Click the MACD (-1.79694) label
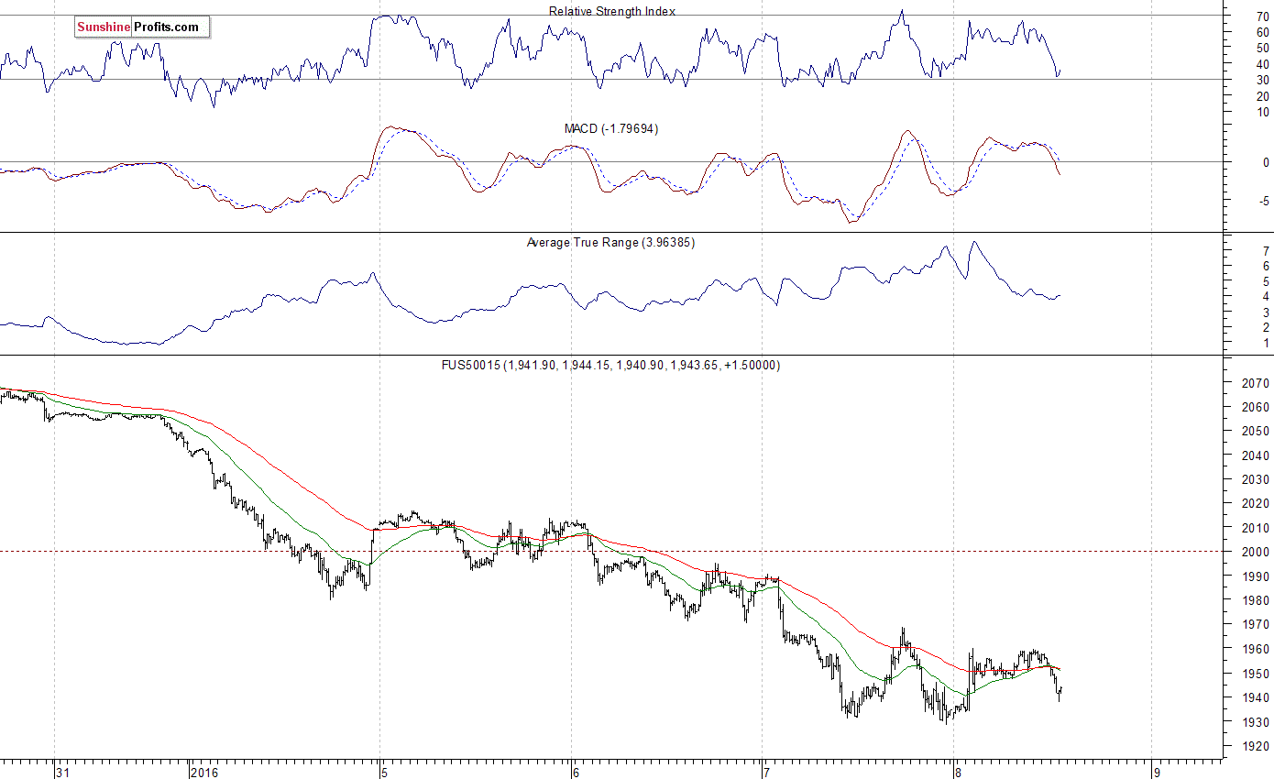Viewport: 1274px width, 779px height. [611, 129]
